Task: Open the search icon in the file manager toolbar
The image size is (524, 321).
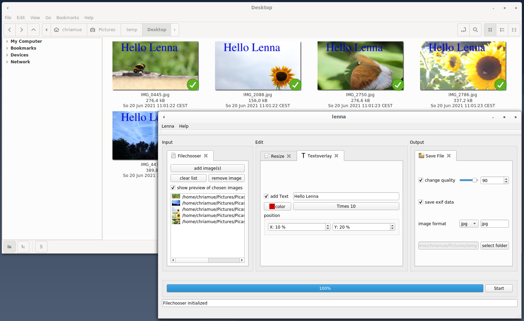Action: (x=475, y=30)
